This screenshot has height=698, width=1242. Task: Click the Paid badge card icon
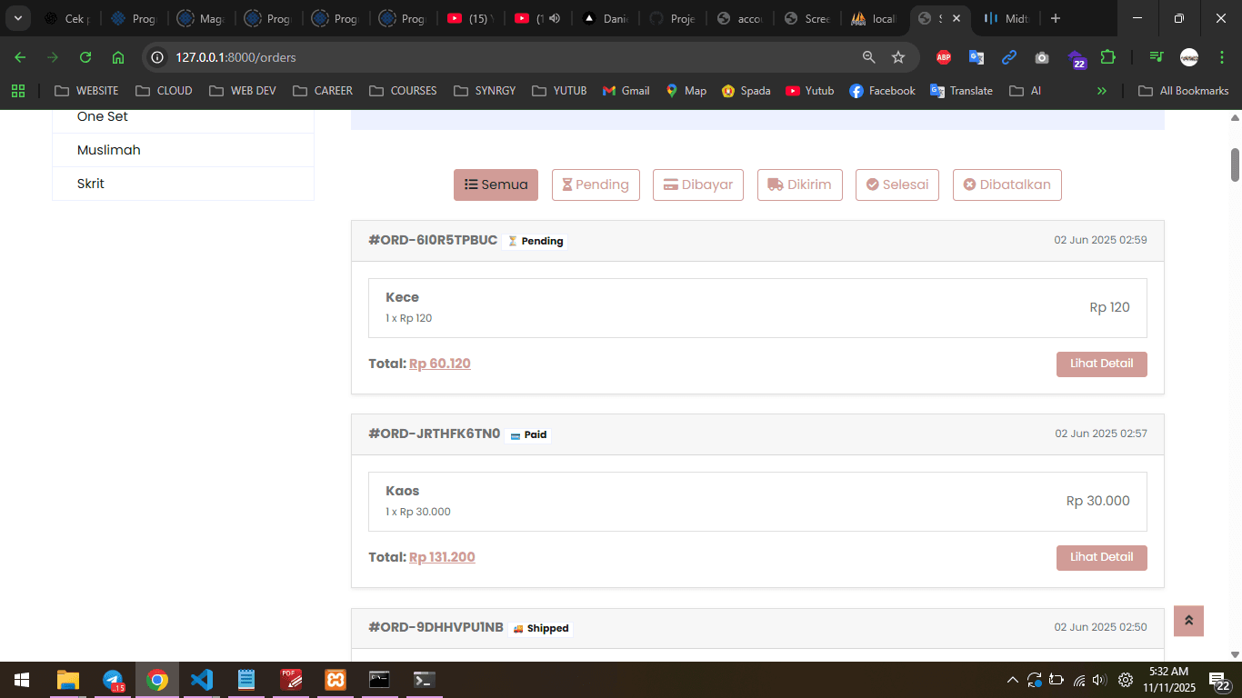pos(516,434)
